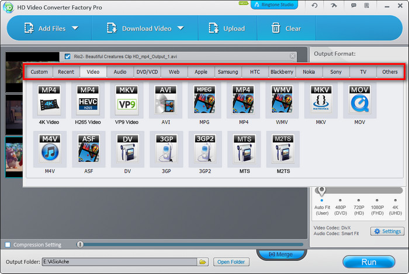409x274 pixels.
Task: Click the HD Video Converter app logo
Action: click(8, 7)
